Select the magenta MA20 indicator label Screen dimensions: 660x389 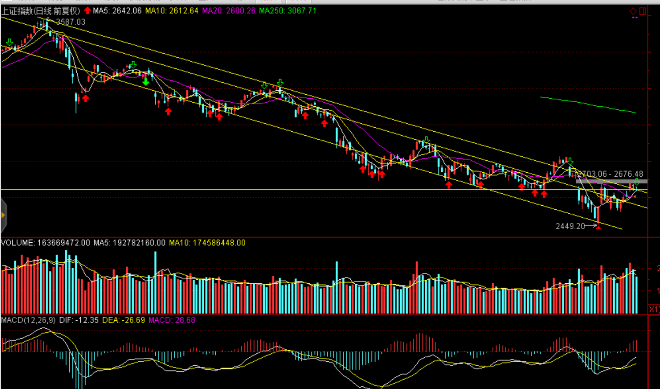click(x=229, y=11)
